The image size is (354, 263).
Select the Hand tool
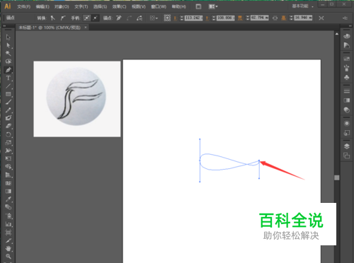pyautogui.click(x=8, y=248)
